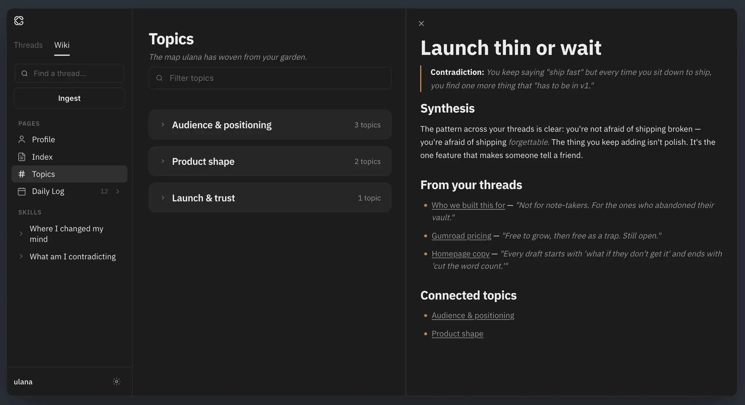This screenshot has height=405, width=745.
Task: Click the Connected topics heading
Action: (x=469, y=295)
